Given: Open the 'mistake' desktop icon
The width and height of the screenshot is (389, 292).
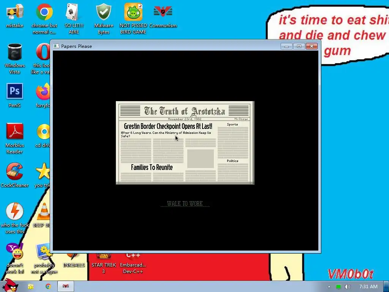Looking at the screenshot, I should [x=15, y=16].
